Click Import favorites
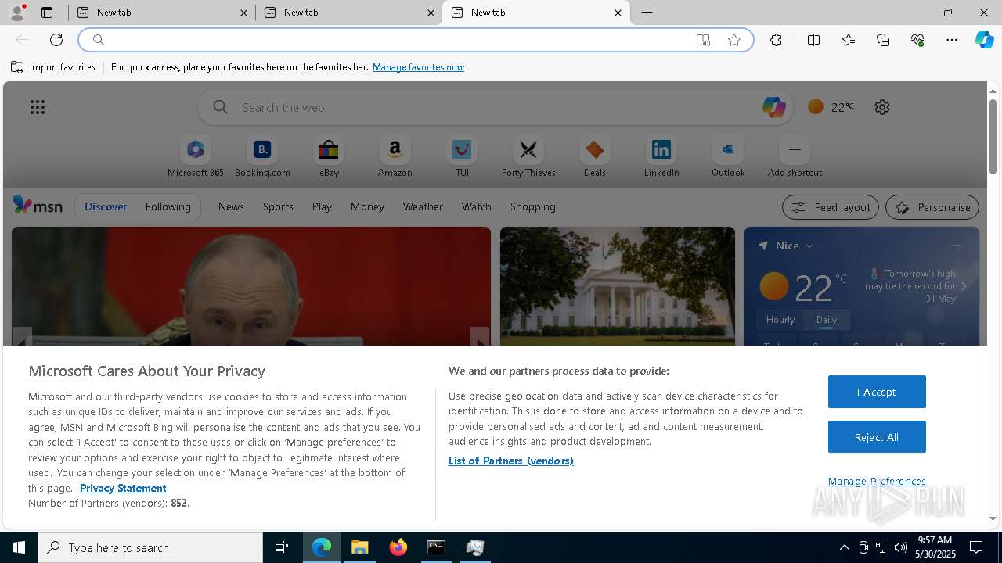The image size is (1002, 563). click(53, 67)
